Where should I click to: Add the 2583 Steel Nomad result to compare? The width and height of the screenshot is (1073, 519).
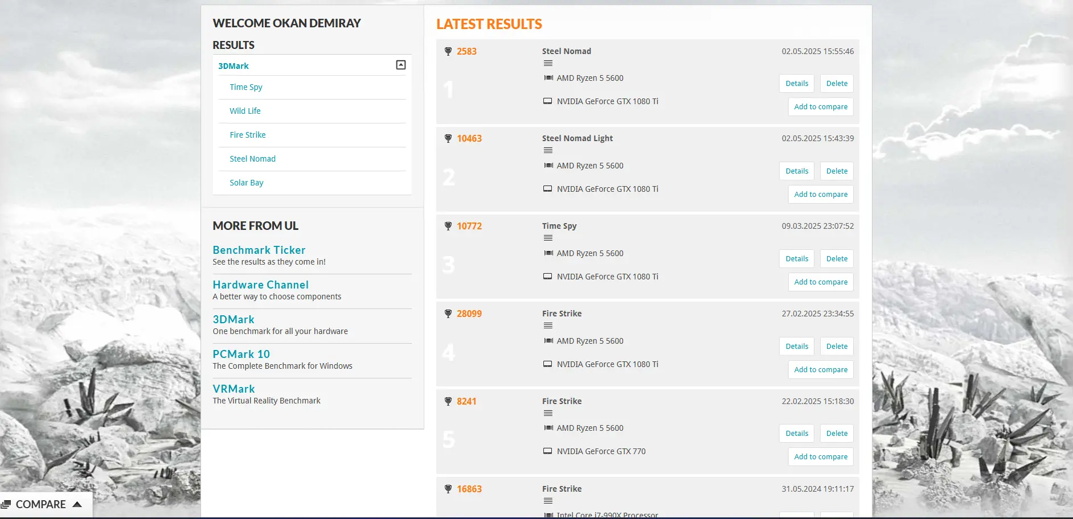pos(821,107)
